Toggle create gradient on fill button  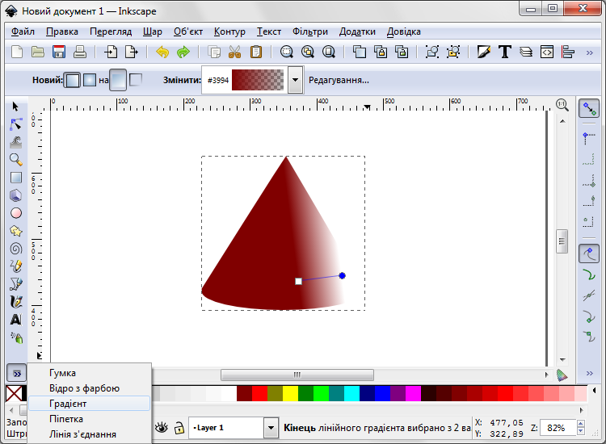coord(118,80)
